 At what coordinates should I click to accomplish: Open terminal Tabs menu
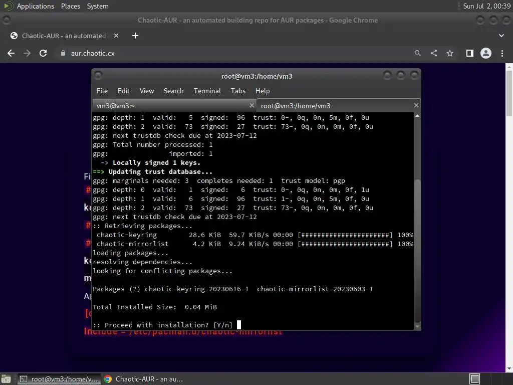pos(238,91)
